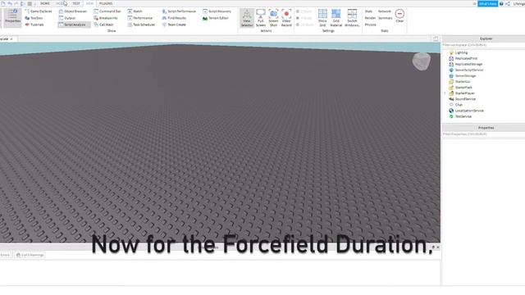This screenshot has height=295, width=525.
Task: Select ReplicatedFirst in the Explorer
Action: pyautogui.click(x=466, y=58)
